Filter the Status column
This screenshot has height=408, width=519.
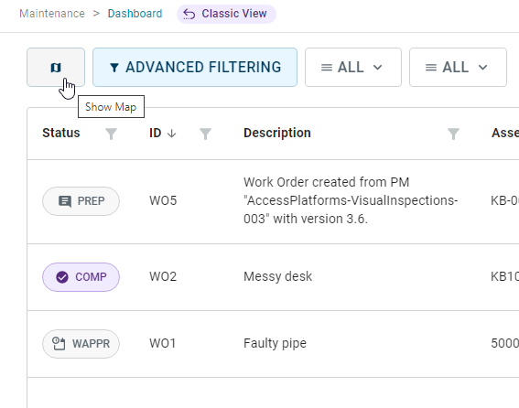point(112,134)
